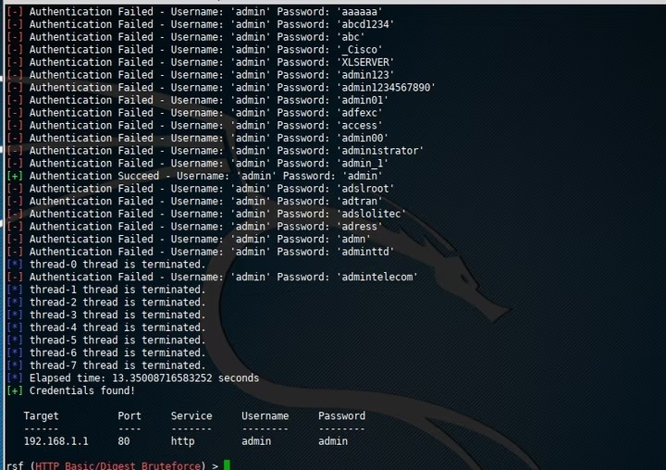Image resolution: width=666 pixels, height=470 pixels.
Task: Select the service value 'http'
Action: click(x=182, y=441)
